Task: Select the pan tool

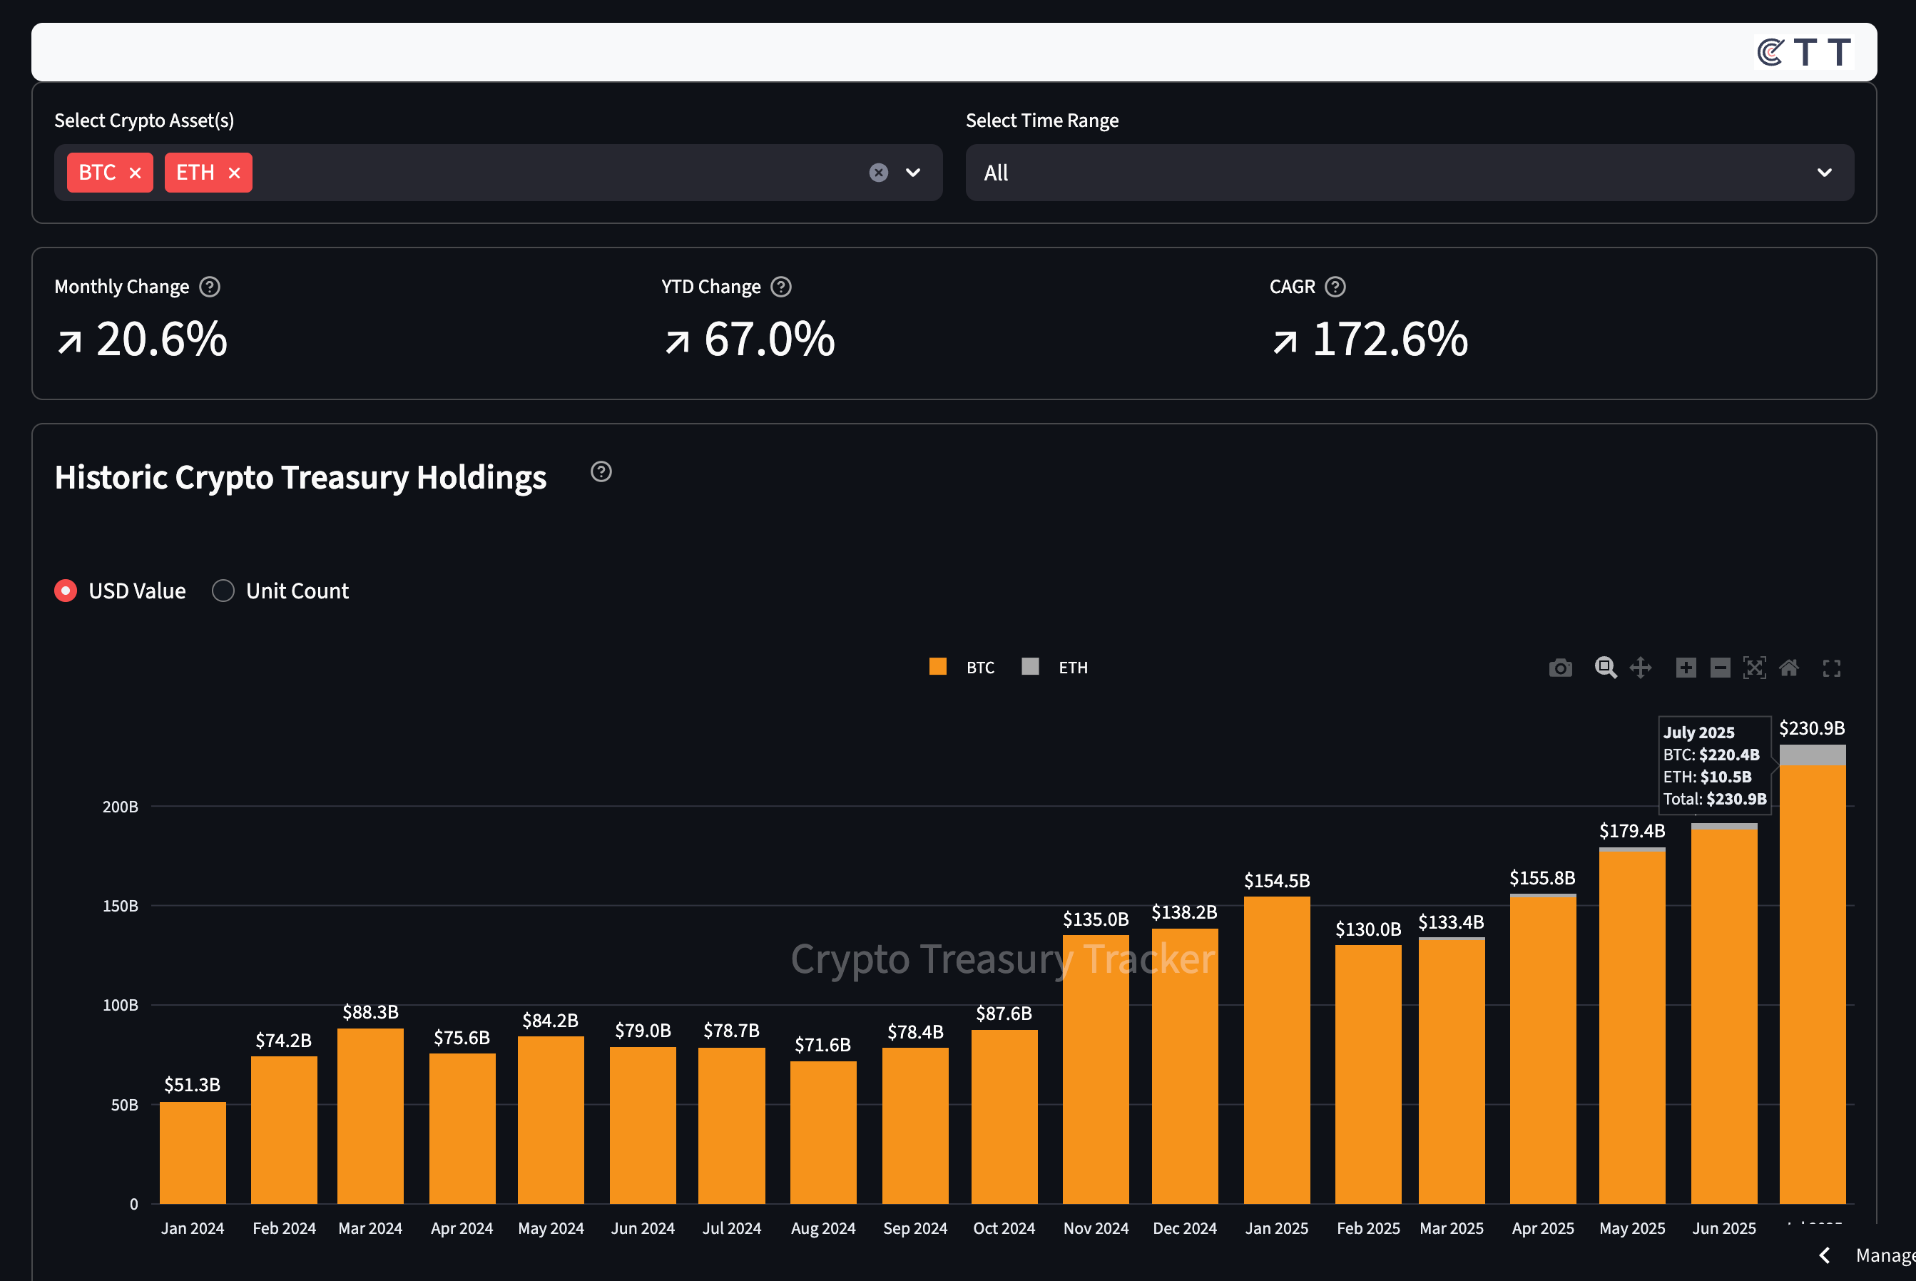Action: (1640, 668)
